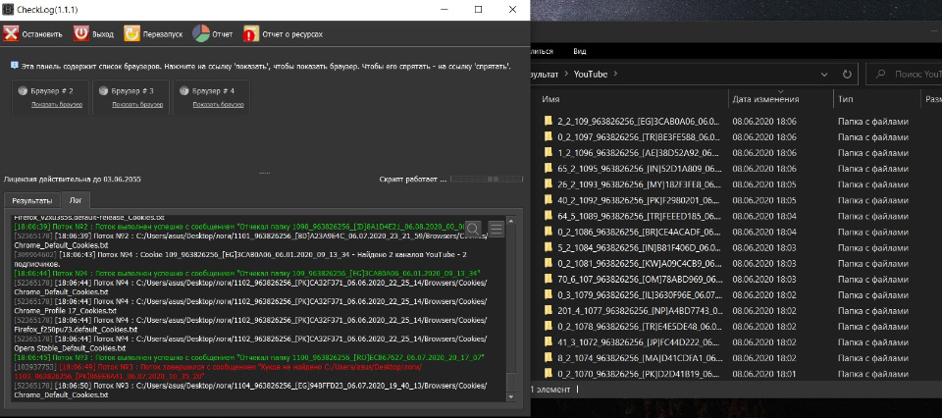Viewport: 942px width, 418px height.
Task: Click the magnifier search icon in log
Action: tap(473, 229)
